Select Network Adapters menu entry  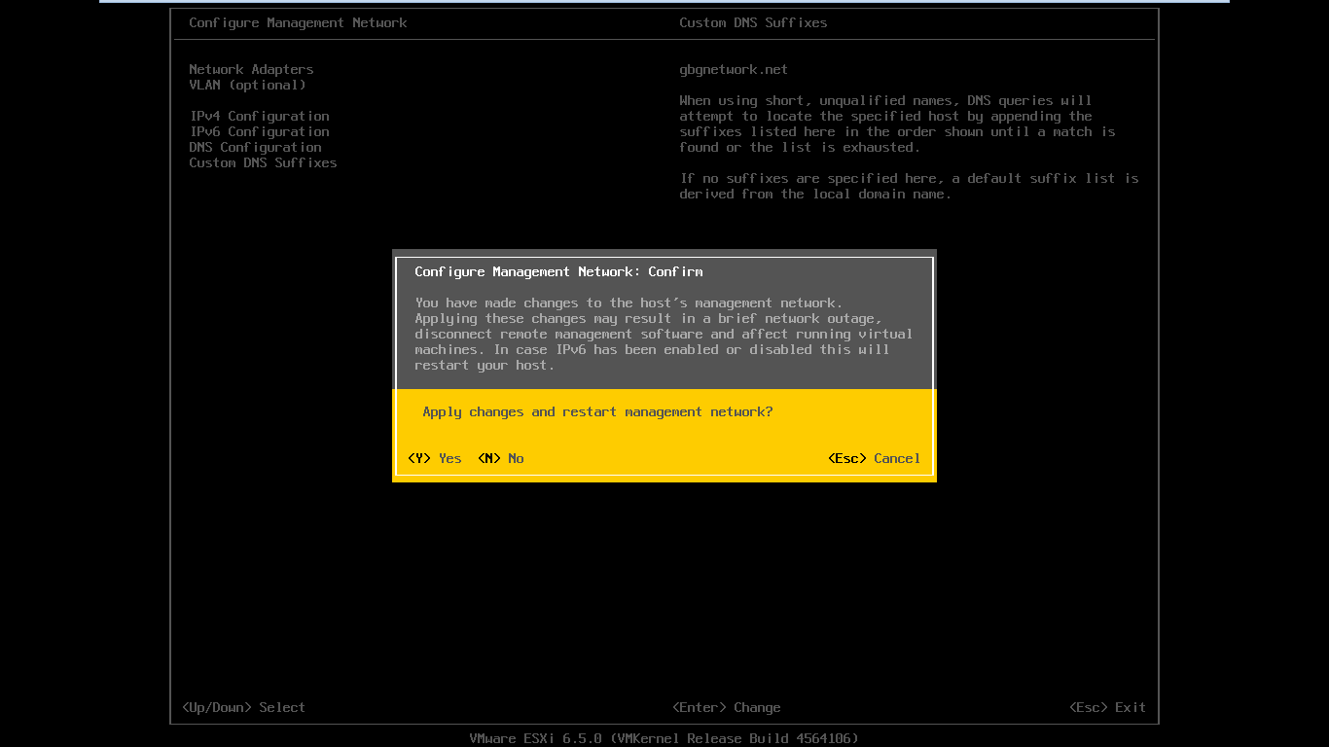tap(251, 69)
